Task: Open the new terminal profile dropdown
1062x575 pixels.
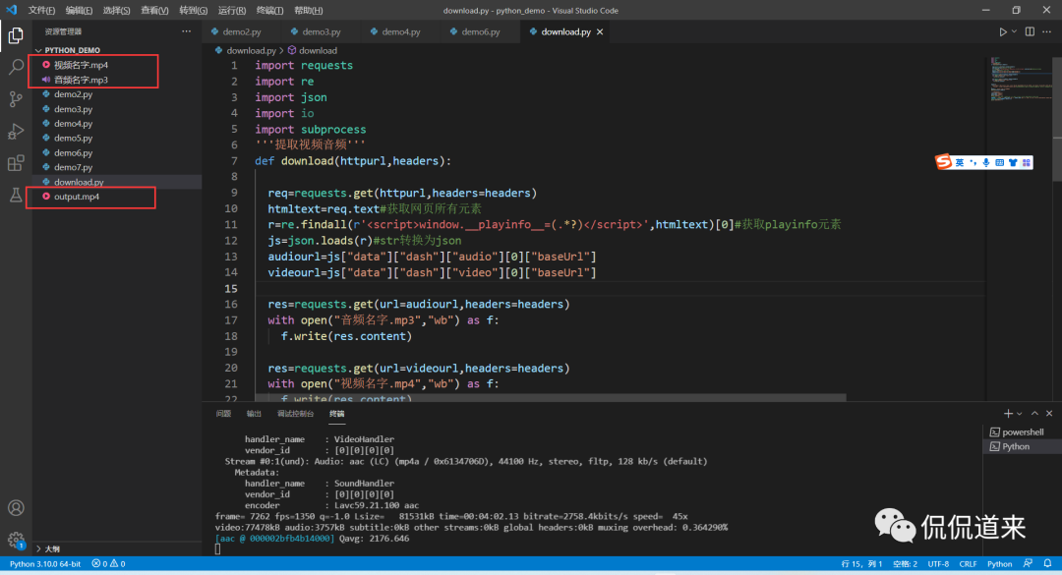Action: [x=1020, y=413]
